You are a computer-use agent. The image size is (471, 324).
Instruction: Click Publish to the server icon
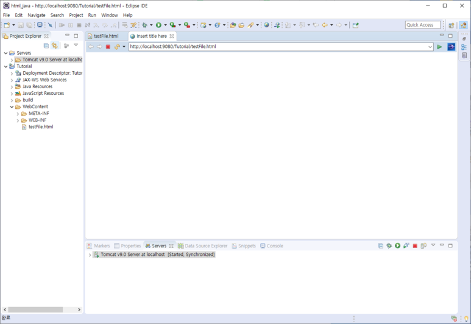pyautogui.click(x=423, y=246)
